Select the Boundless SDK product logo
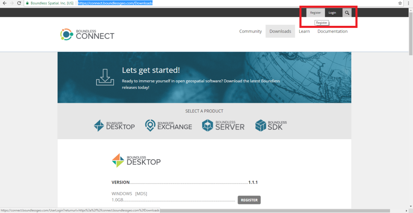The image size is (413, 213). pyautogui.click(x=271, y=125)
